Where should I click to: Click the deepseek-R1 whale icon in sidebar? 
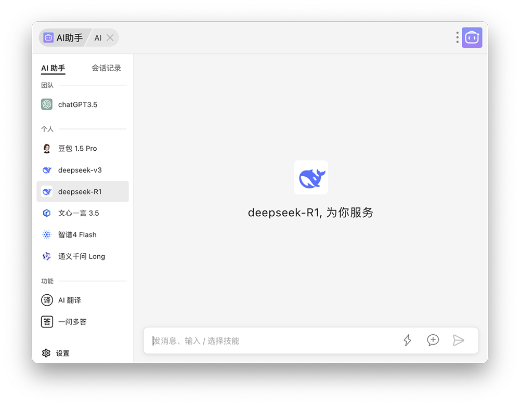coord(47,192)
